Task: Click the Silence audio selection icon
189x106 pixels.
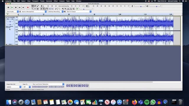Action: [52, 9]
